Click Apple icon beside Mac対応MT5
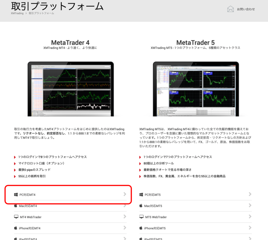This screenshot has width=268, height=240. [x=141, y=206]
